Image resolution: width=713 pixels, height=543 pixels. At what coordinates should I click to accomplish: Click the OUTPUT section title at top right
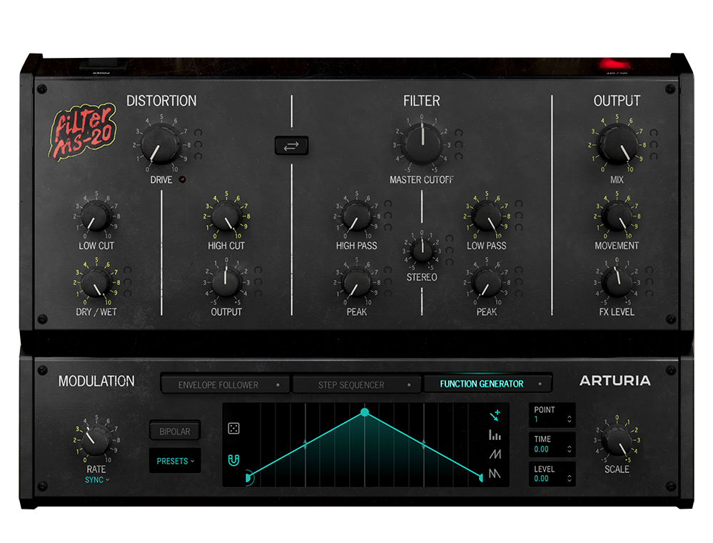617,101
